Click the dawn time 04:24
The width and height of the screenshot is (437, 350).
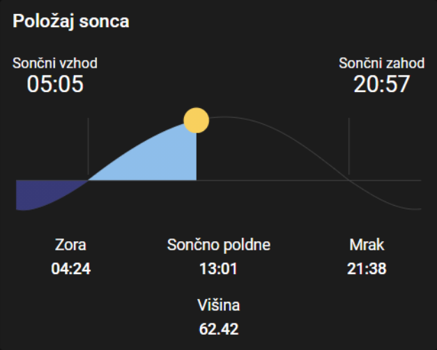tap(71, 269)
